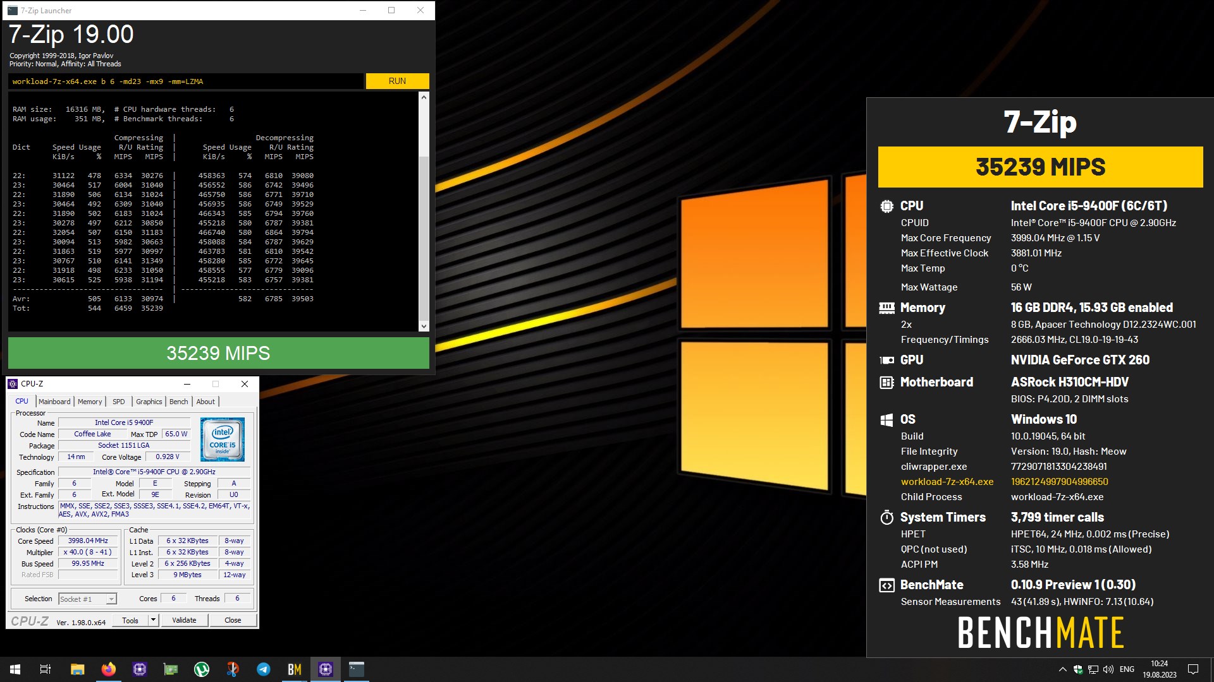Click the System Timers clock icon
Image resolution: width=1214 pixels, height=682 pixels.
pos(886,518)
